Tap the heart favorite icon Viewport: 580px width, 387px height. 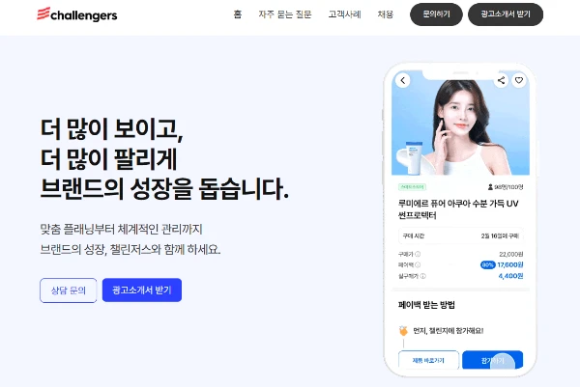point(519,80)
